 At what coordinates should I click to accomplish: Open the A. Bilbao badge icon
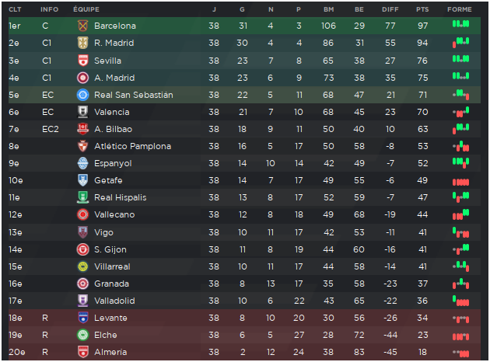click(82, 129)
